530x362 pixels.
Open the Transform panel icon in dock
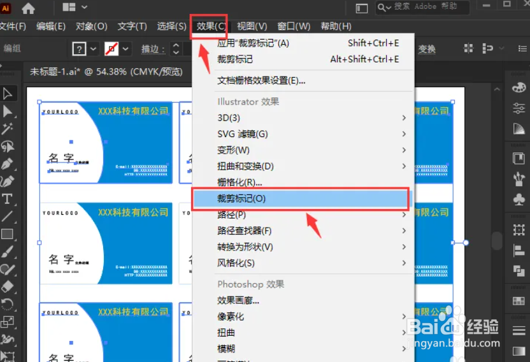point(519,230)
